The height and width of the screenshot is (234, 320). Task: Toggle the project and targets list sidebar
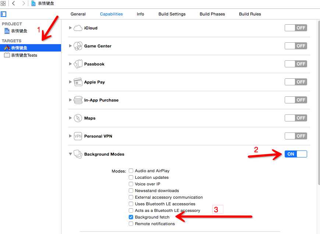[3, 14]
